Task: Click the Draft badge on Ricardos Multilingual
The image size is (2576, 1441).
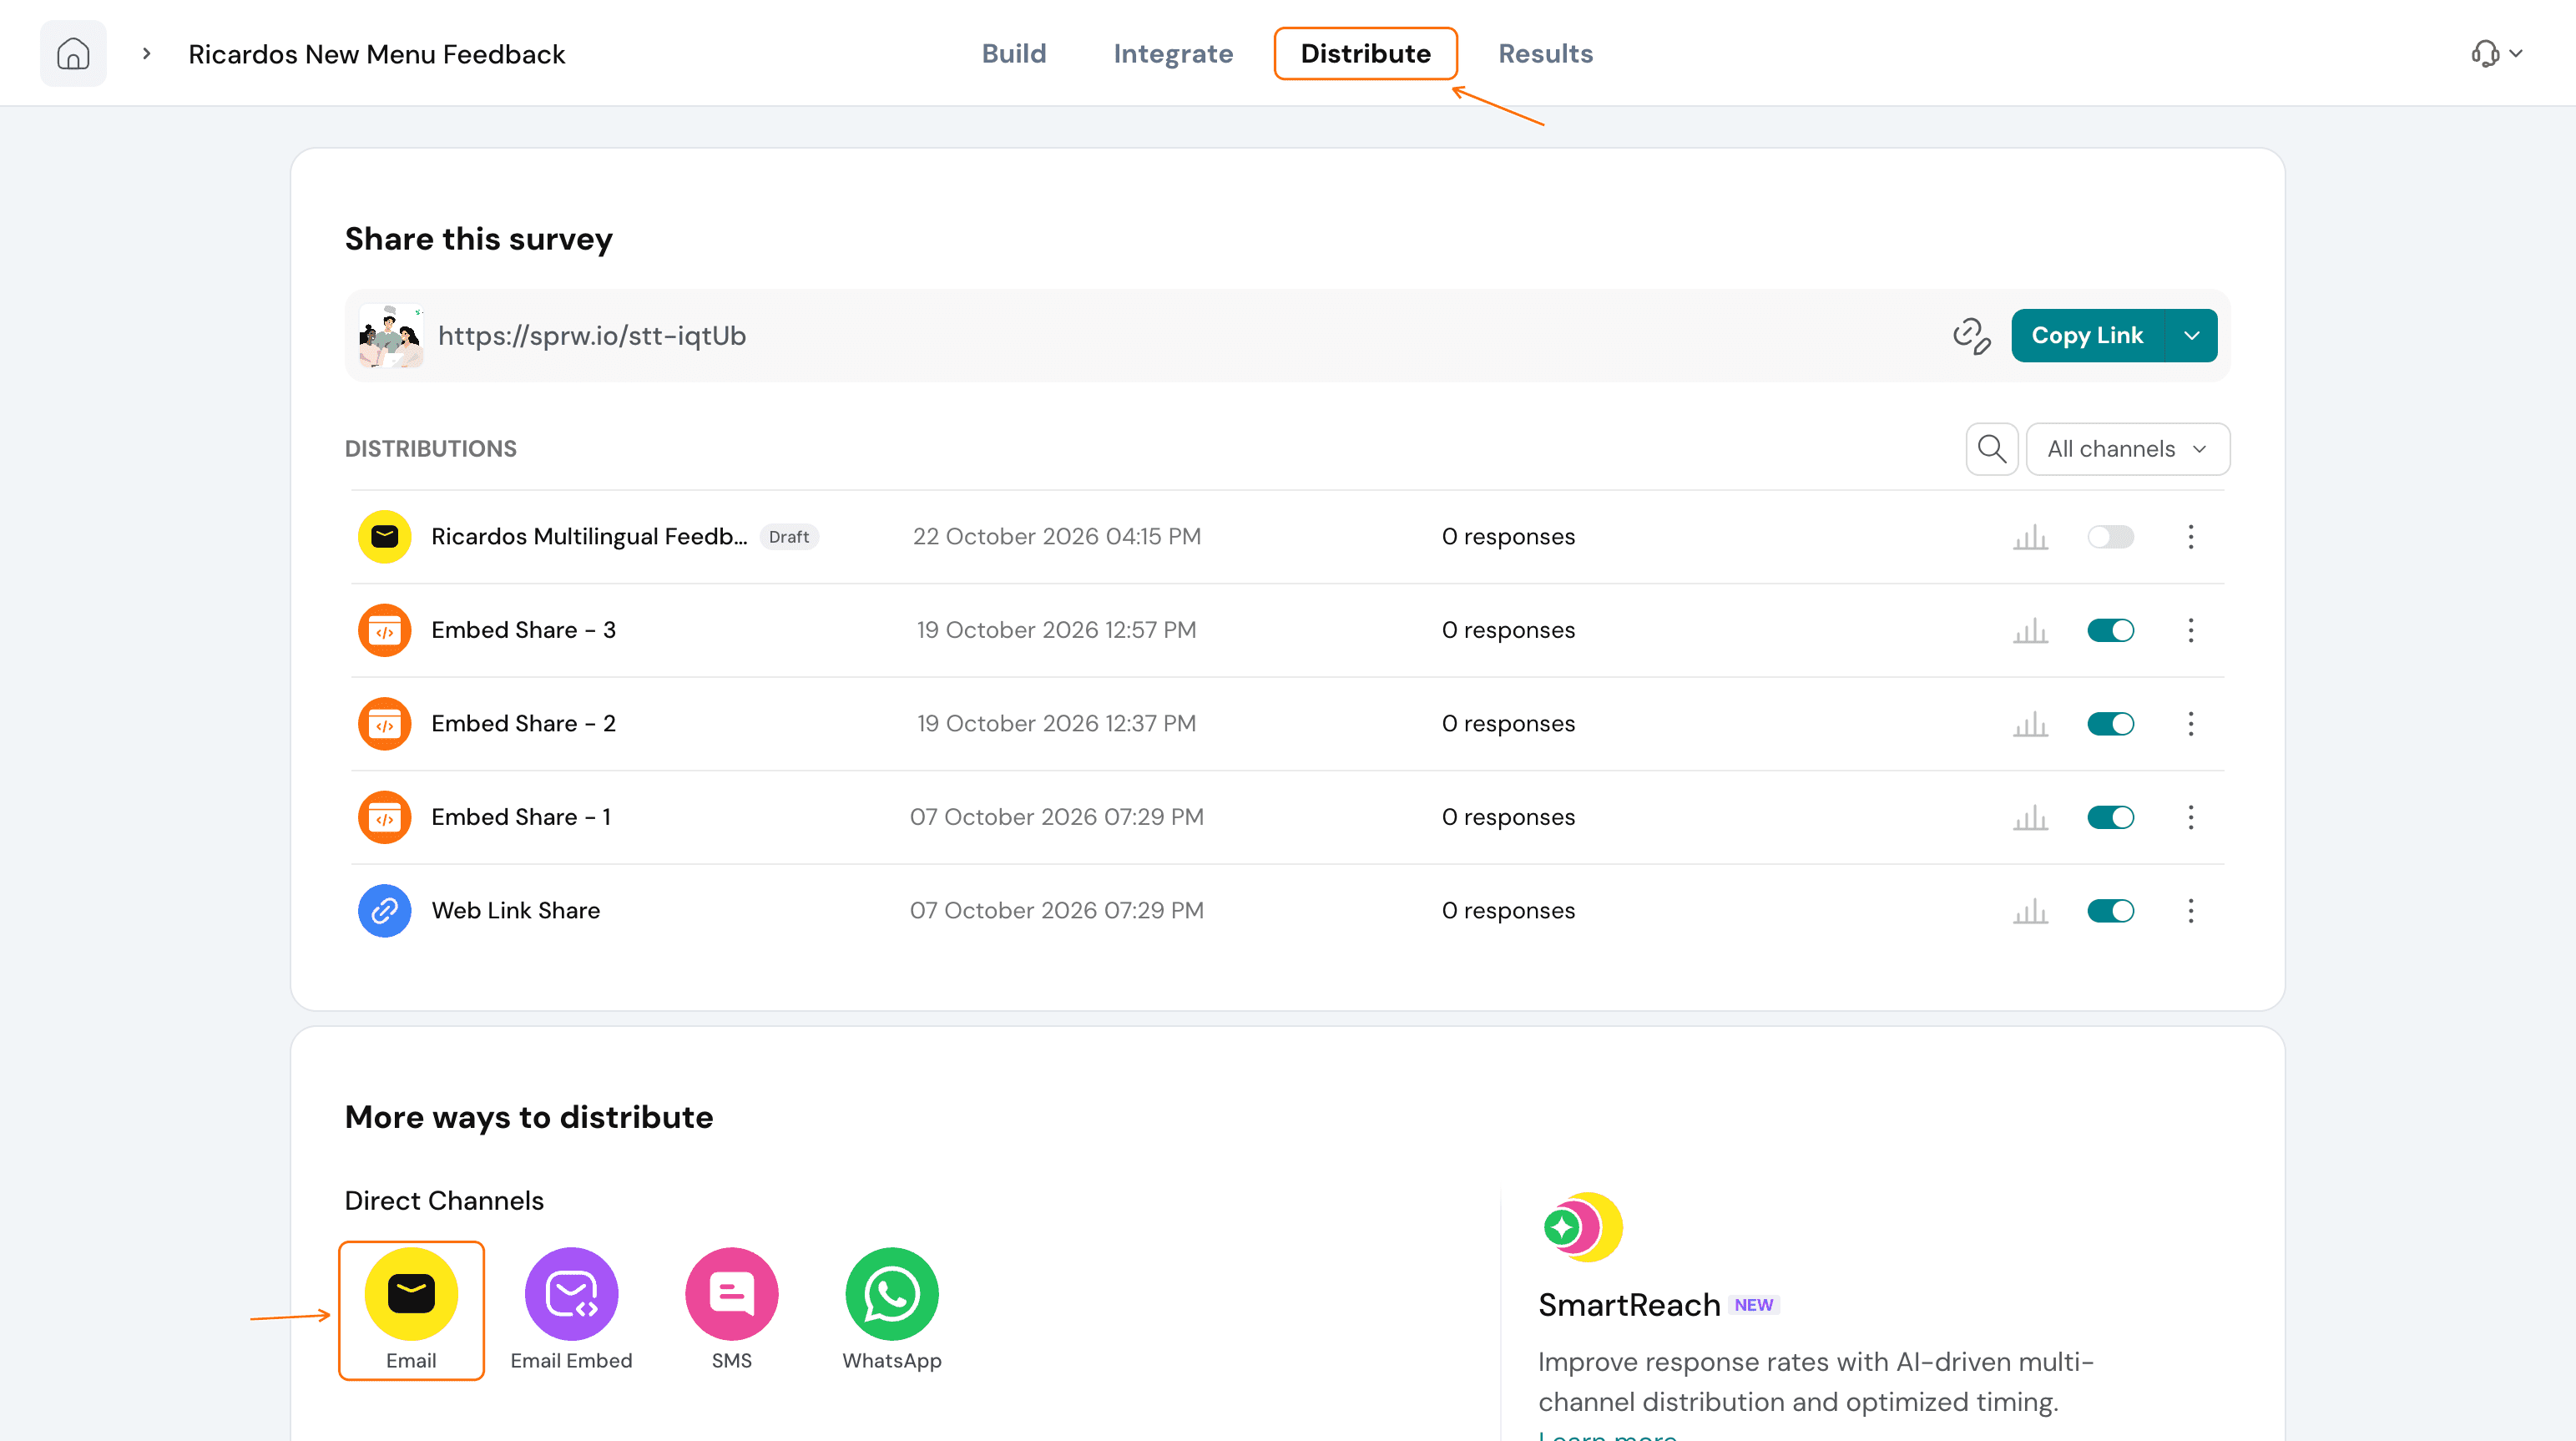Action: [789, 537]
